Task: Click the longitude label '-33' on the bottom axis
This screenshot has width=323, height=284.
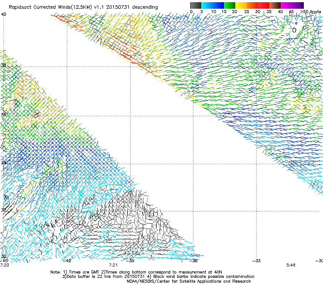Action: [257, 261]
